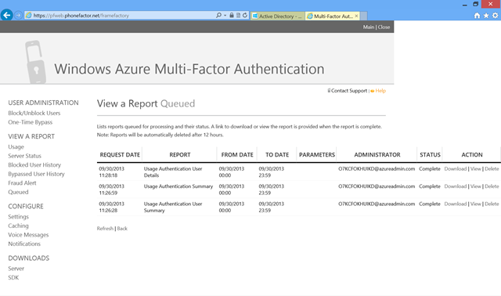Image resolution: width=501 pixels, height=296 pixels.
Task: Open the Caching configuration page
Action: (18, 226)
